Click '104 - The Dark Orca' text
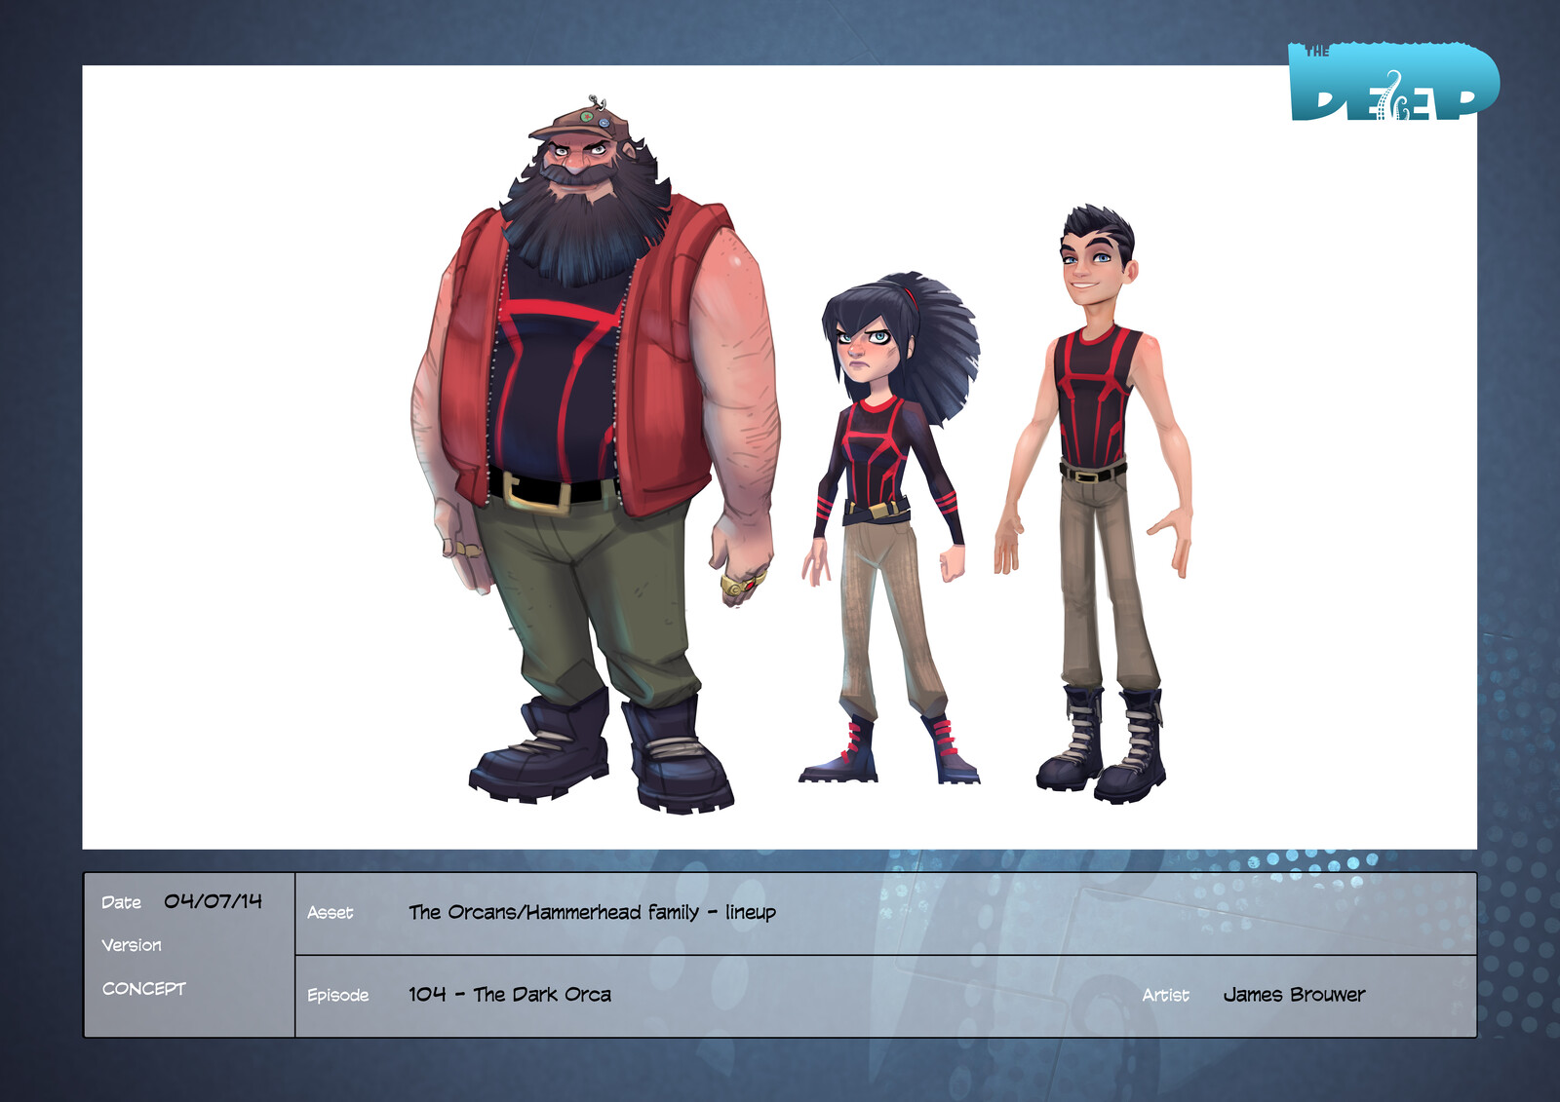Screen dimensions: 1560x1102 click(x=510, y=995)
